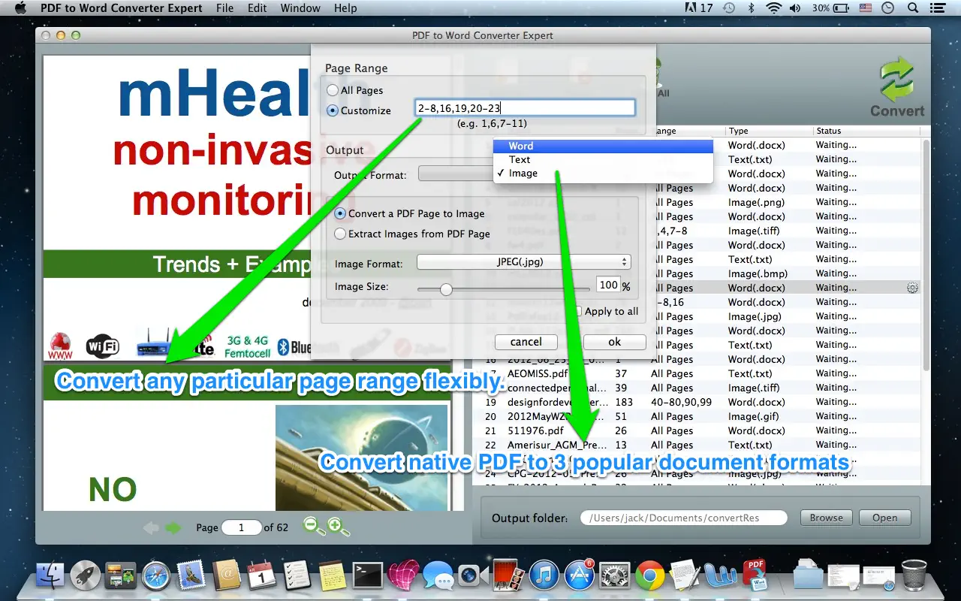Click the green Convert arrows icon
961x601 pixels.
coord(897,80)
